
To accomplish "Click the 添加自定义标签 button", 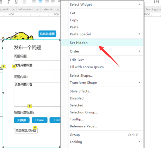I will [x=26, y=131].
